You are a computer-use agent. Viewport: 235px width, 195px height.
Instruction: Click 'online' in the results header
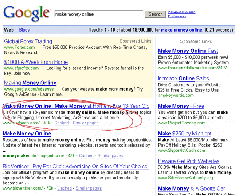click(x=196, y=30)
